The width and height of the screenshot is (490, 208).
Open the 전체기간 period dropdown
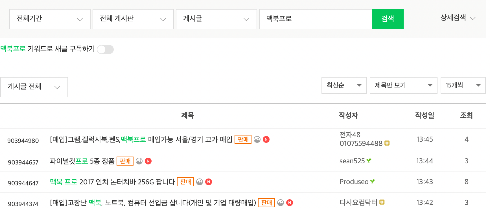pyautogui.click(x=50, y=19)
